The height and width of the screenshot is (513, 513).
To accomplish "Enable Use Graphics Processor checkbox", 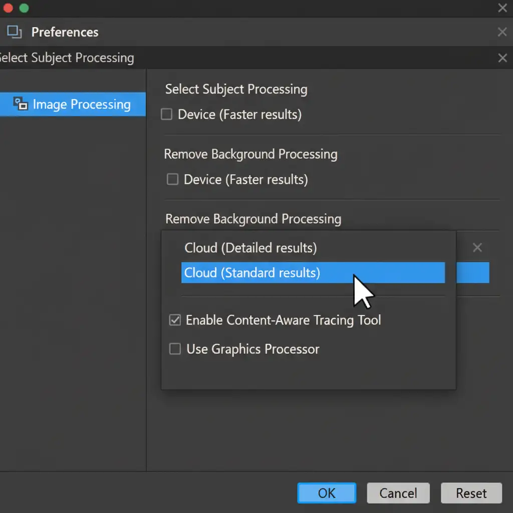I will pyautogui.click(x=175, y=349).
